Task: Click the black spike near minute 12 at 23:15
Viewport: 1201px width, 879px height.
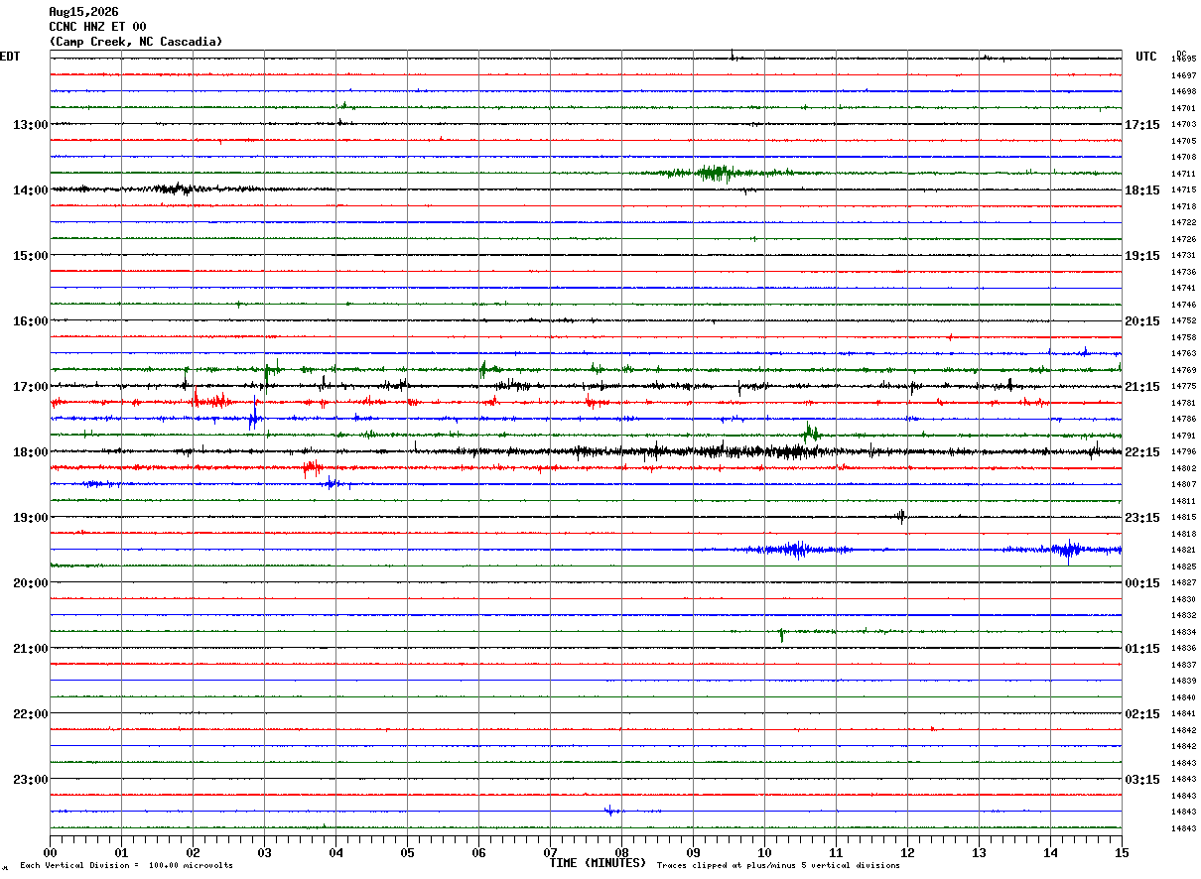Action: [x=901, y=516]
